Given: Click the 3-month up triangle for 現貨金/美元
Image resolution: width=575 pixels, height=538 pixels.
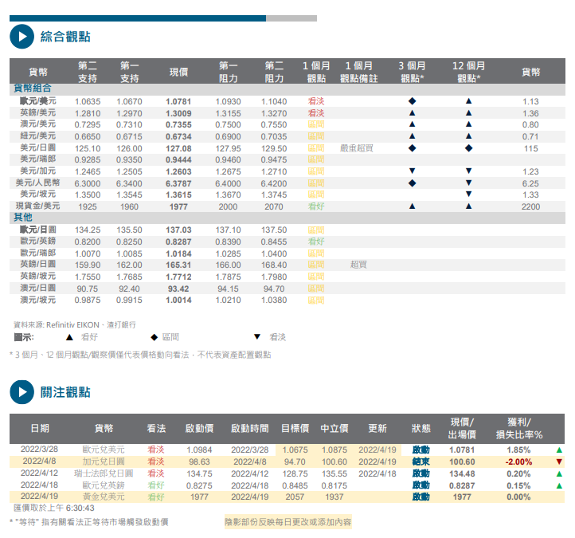Looking at the screenshot, I should click(412, 206).
